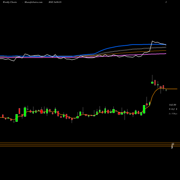Click the white line's peak in the upper panel

point(152,41)
